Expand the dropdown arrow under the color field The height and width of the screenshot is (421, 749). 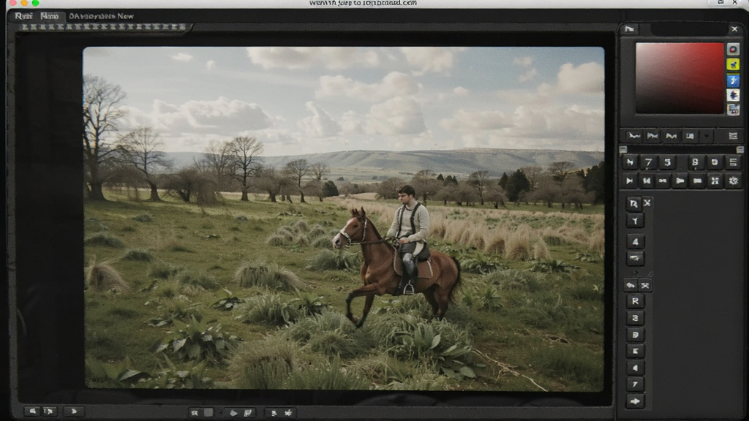(707, 136)
